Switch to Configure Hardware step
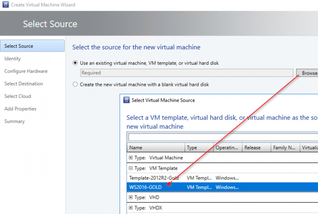 coord(26,71)
